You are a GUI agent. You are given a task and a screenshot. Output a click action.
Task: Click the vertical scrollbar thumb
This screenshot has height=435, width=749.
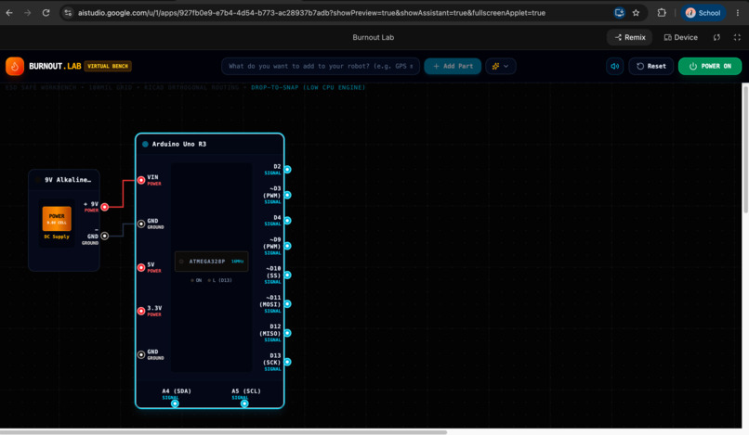point(745,147)
